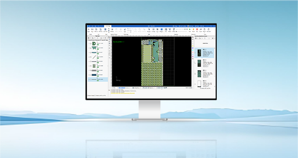
Task: Select the second nest result thumbnail
Action: 200,63
